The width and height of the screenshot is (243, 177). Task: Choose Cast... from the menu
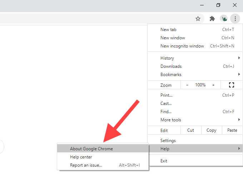[195, 103]
